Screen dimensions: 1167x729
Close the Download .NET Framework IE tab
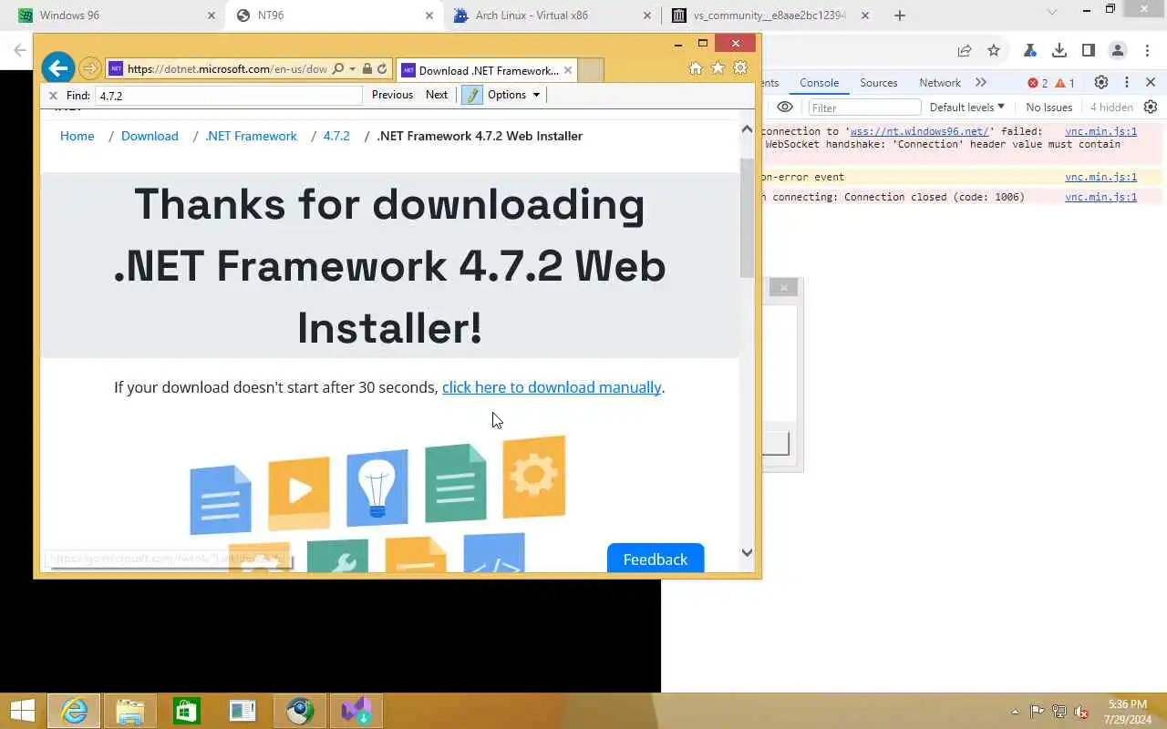[568, 70]
